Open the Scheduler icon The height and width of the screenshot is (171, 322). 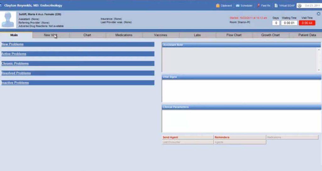238,6
